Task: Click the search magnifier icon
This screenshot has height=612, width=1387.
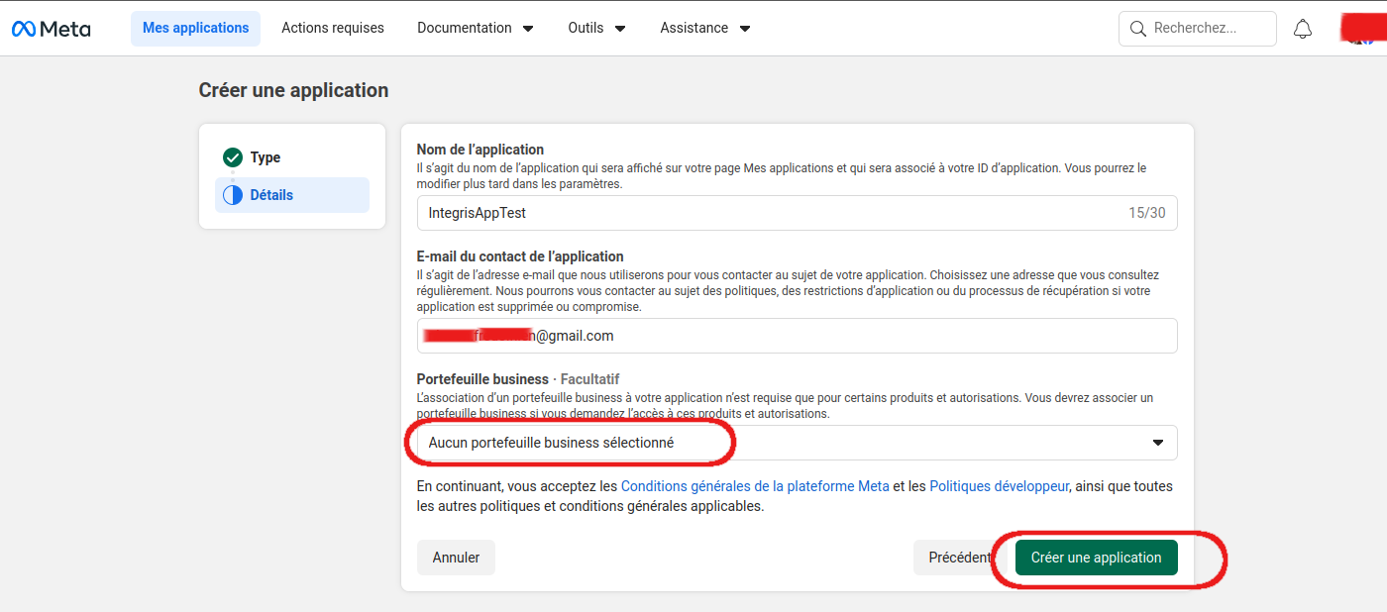Action: [x=1138, y=29]
